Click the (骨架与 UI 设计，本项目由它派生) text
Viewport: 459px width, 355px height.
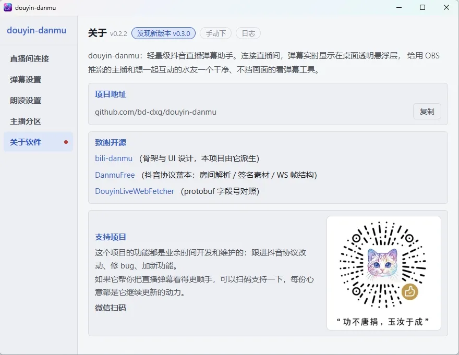pyautogui.click(x=199, y=158)
